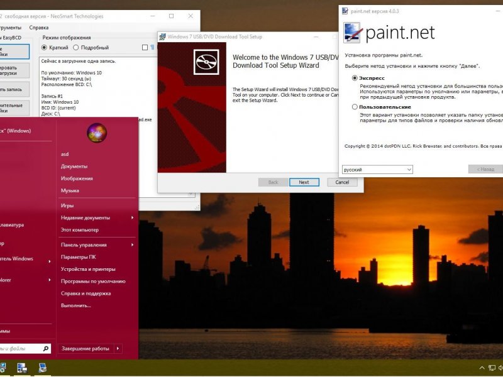Image resolution: width=503 pixels, height=377 pixels.
Task: Open Игры from the Start menu
Action: [x=67, y=205]
